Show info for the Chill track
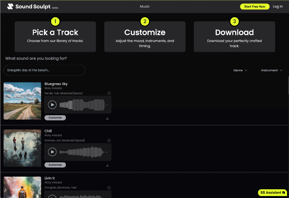 109,140
